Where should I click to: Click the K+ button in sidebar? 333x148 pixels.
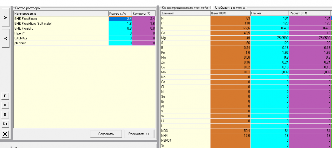click(x=5, y=124)
